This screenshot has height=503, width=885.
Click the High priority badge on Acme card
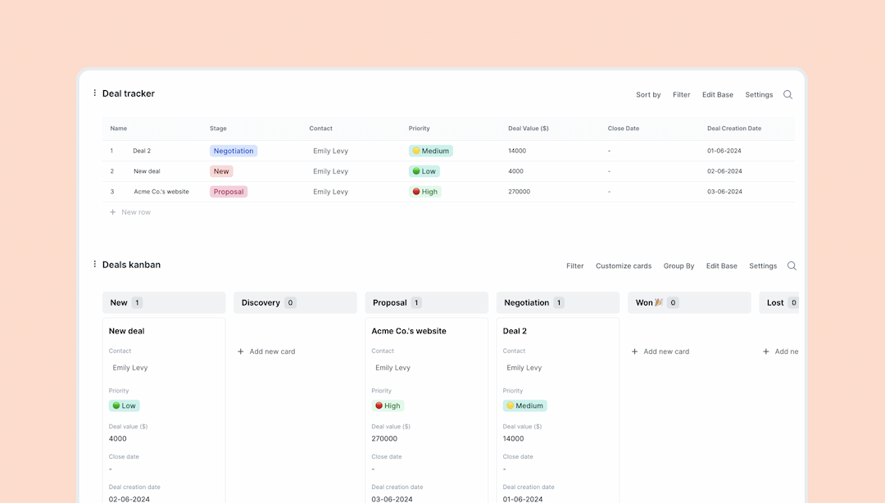[388, 406]
